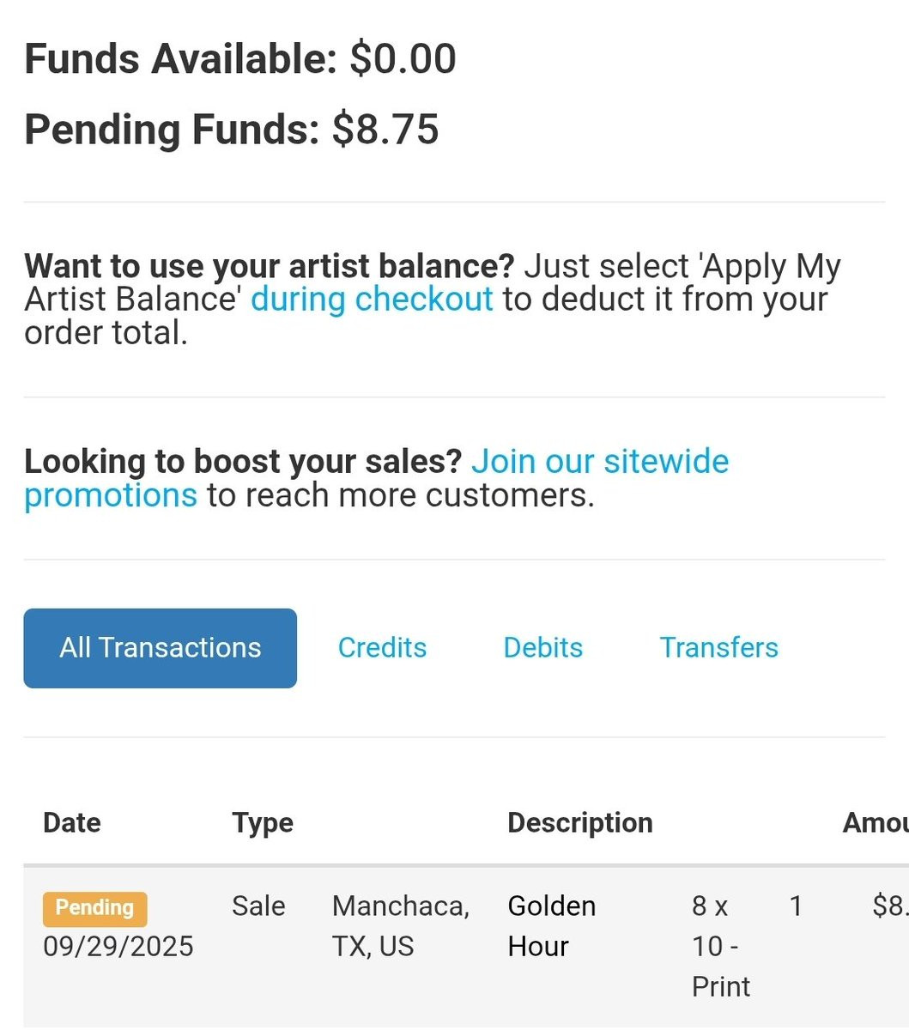This screenshot has width=909, height=1030.
Task: Select the All Transactions tab
Action: (160, 648)
